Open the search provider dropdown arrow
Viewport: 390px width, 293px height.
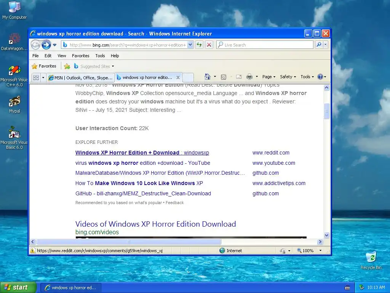pyautogui.click(x=325, y=45)
